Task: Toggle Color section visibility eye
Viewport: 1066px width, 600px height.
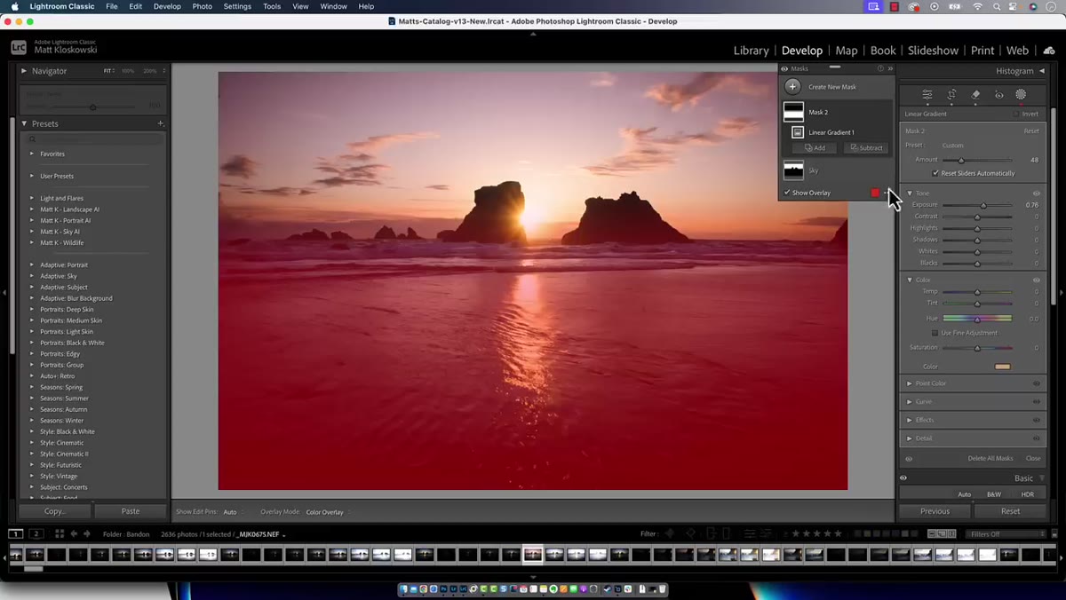Action: (1037, 280)
